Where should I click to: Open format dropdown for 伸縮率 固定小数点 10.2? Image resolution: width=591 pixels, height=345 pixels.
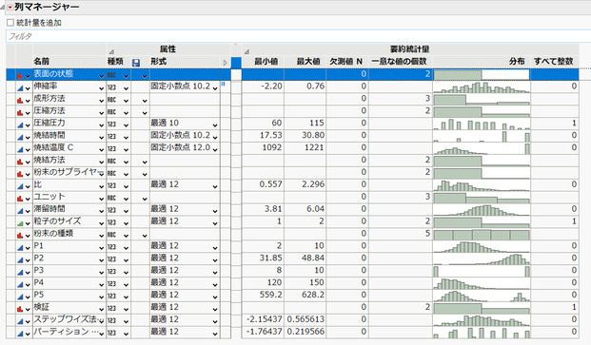(x=215, y=88)
